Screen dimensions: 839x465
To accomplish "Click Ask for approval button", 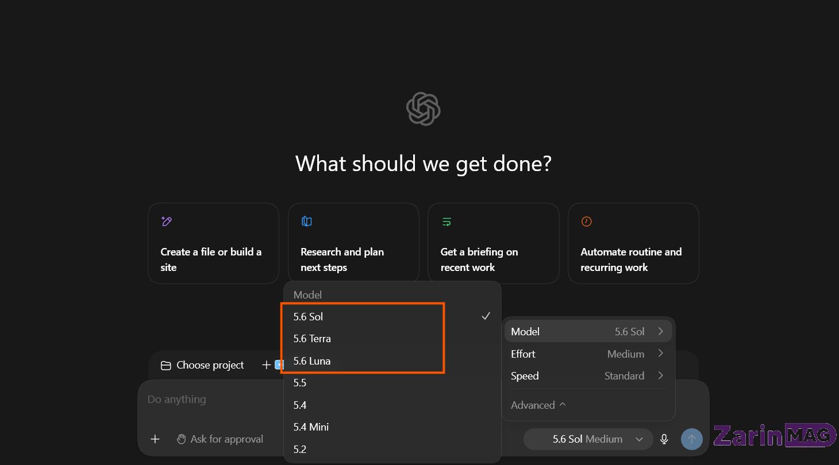I will (220, 439).
